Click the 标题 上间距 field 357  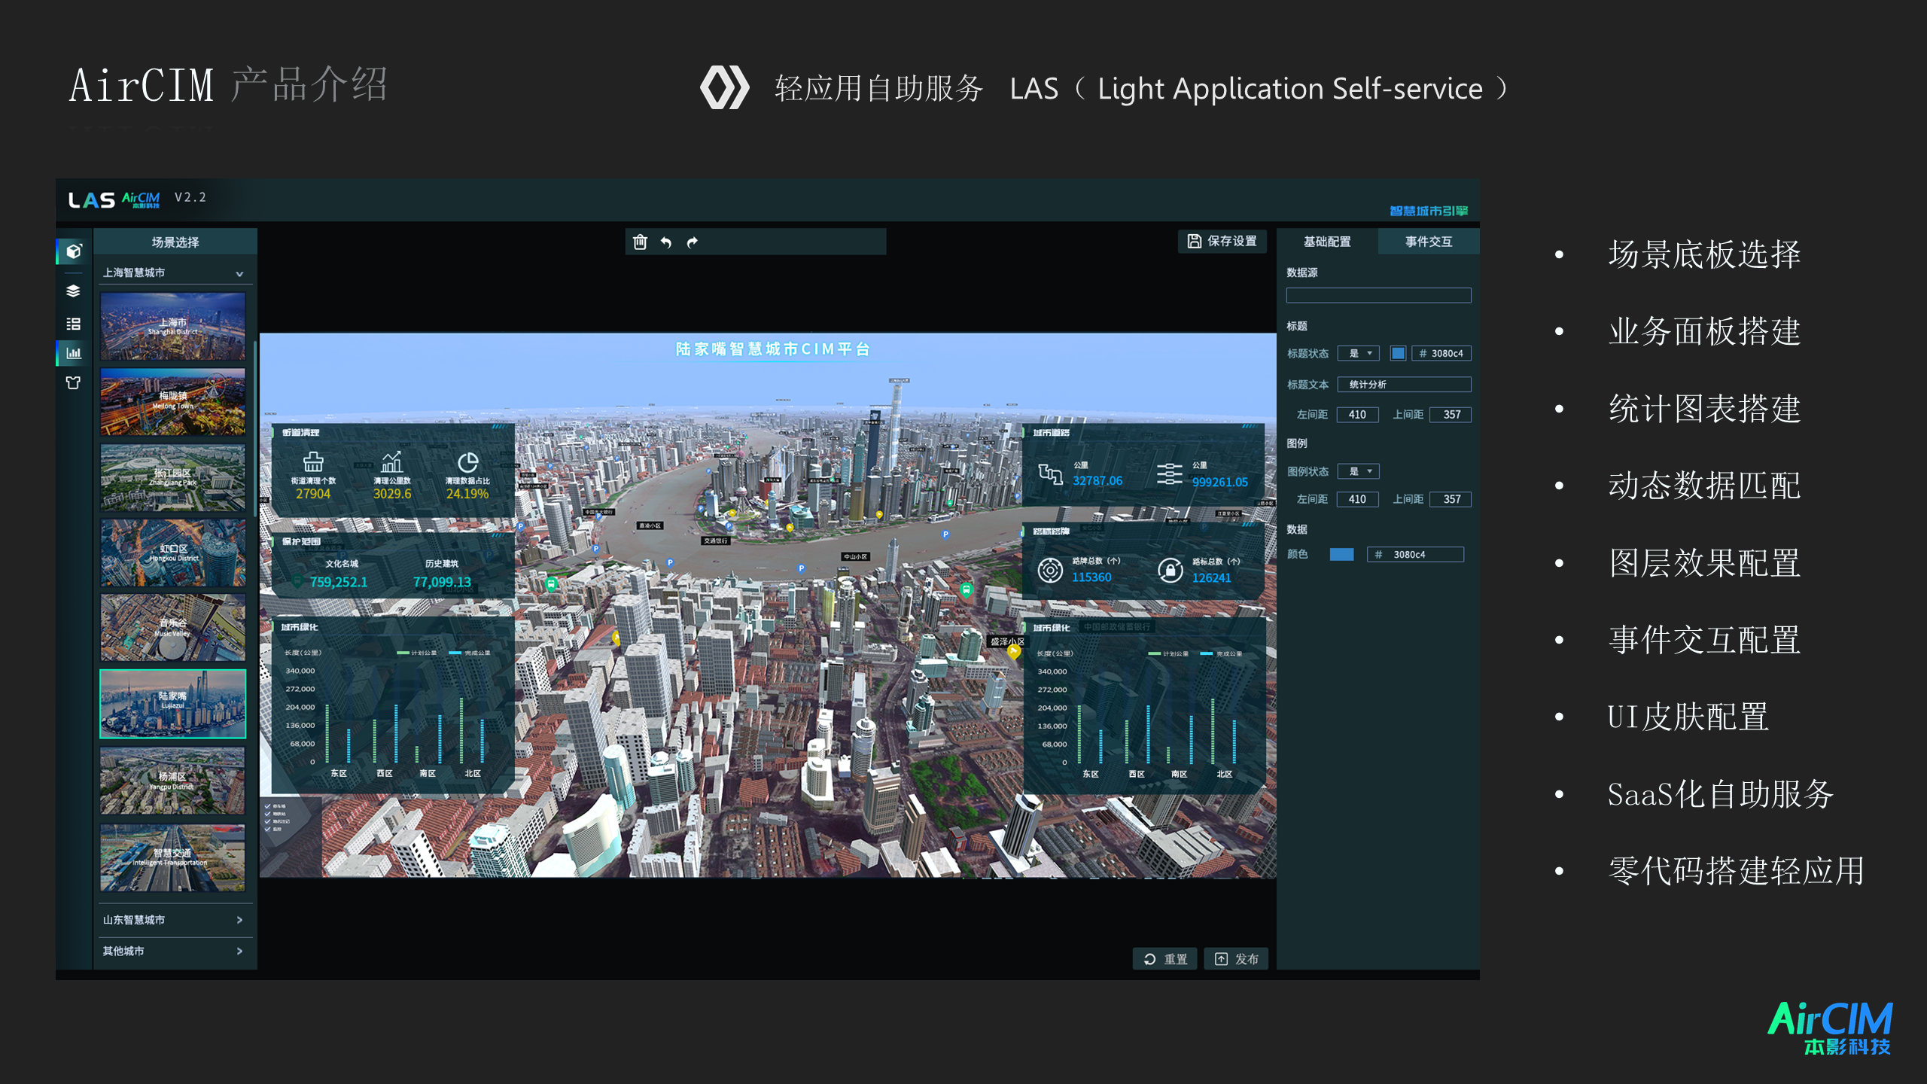pyautogui.click(x=1451, y=415)
